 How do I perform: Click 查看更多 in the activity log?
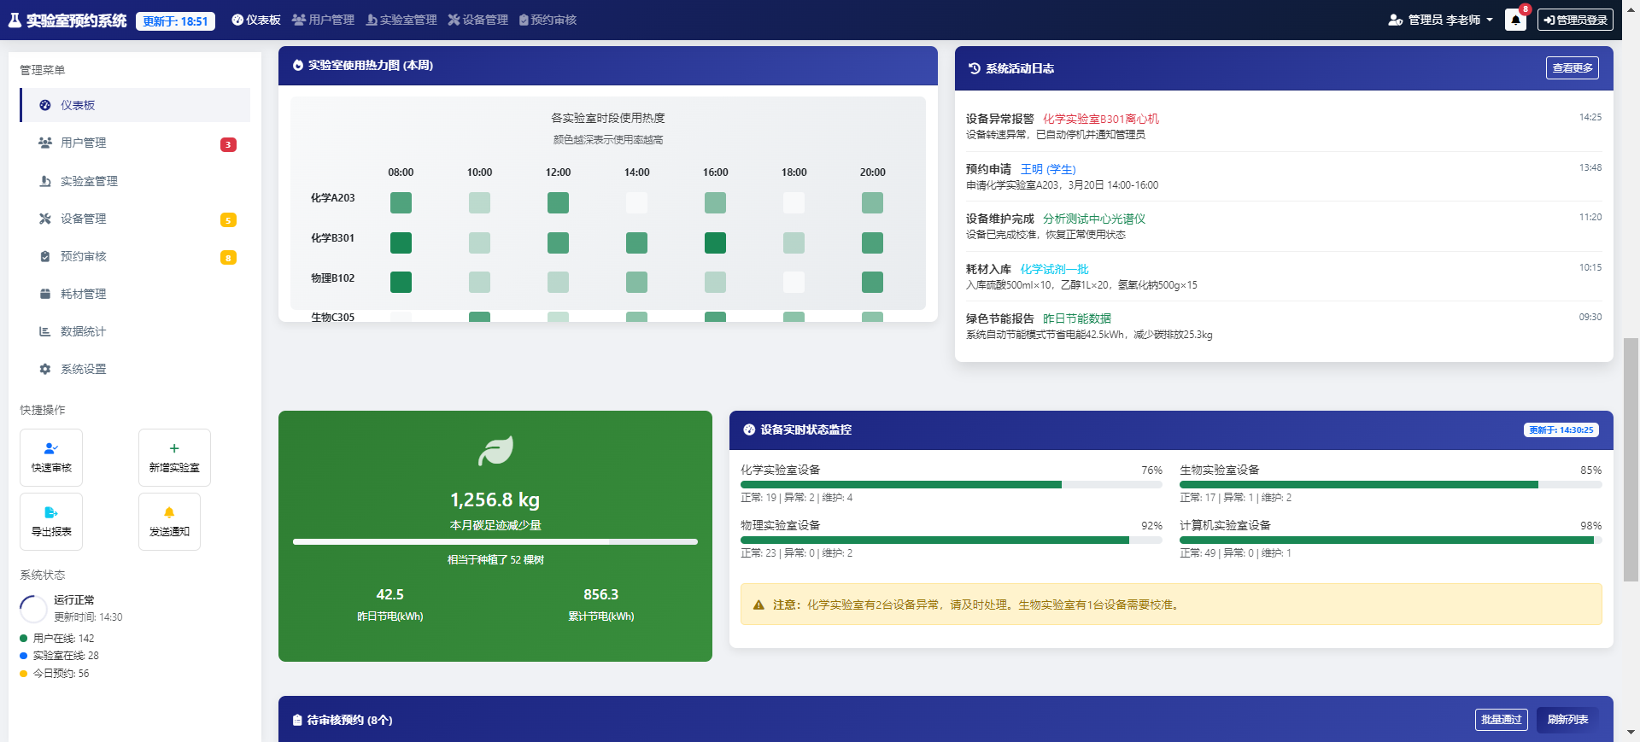click(x=1573, y=67)
